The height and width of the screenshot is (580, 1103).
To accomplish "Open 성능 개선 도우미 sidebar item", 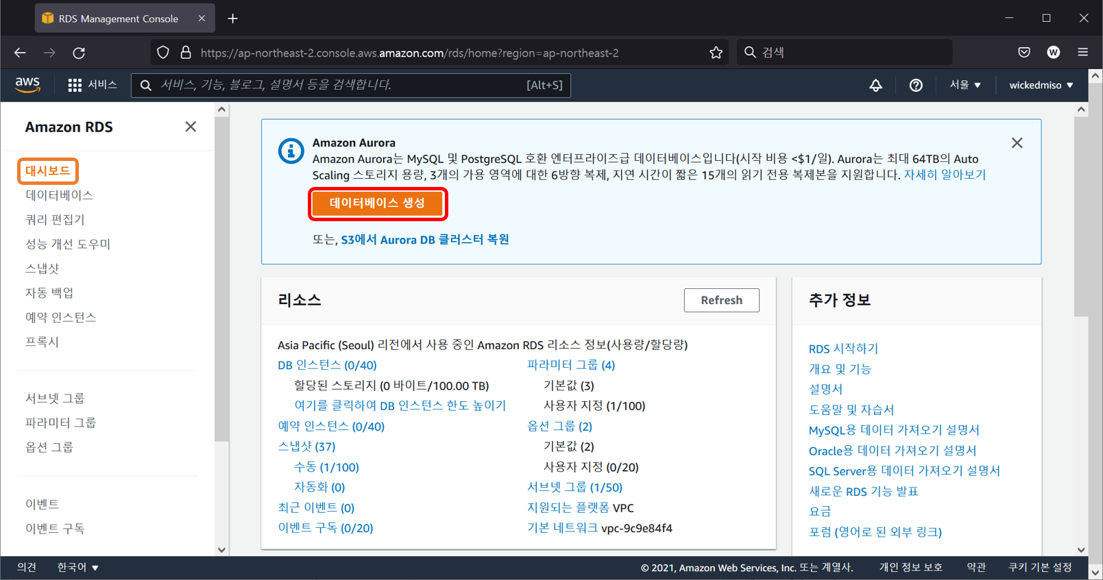I will 68,244.
